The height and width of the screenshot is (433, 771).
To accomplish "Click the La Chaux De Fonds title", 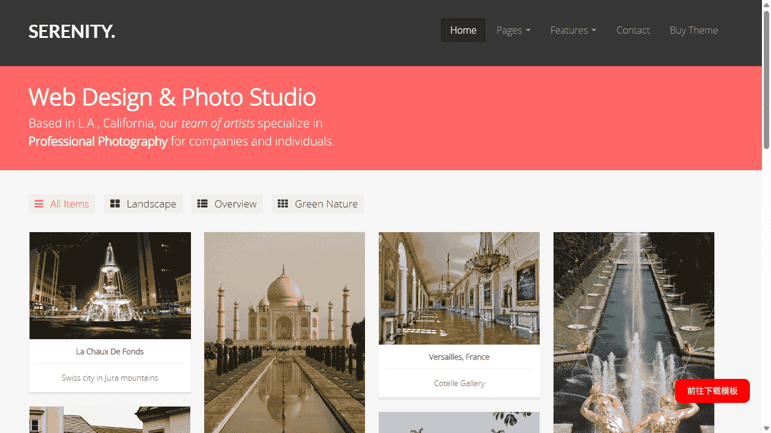I will pyautogui.click(x=110, y=351).
